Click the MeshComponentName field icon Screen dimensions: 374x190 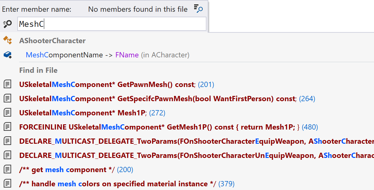(7, 55)
